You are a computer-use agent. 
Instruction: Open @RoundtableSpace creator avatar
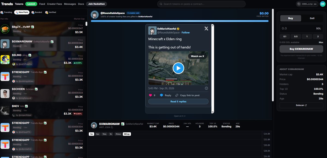point(95,15)
